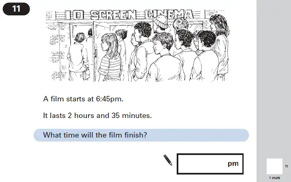This screenshot has height=182, width=291.
Task: Click the text 'A film starts at 6:45pm.'
Action: 83,99
